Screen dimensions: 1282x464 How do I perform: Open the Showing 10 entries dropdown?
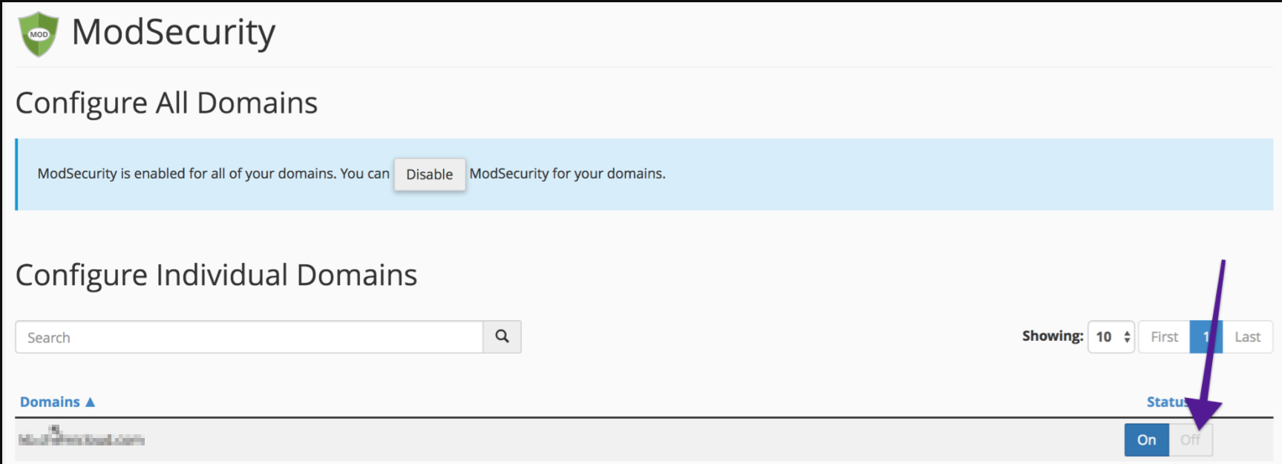tap(1111, 337)
